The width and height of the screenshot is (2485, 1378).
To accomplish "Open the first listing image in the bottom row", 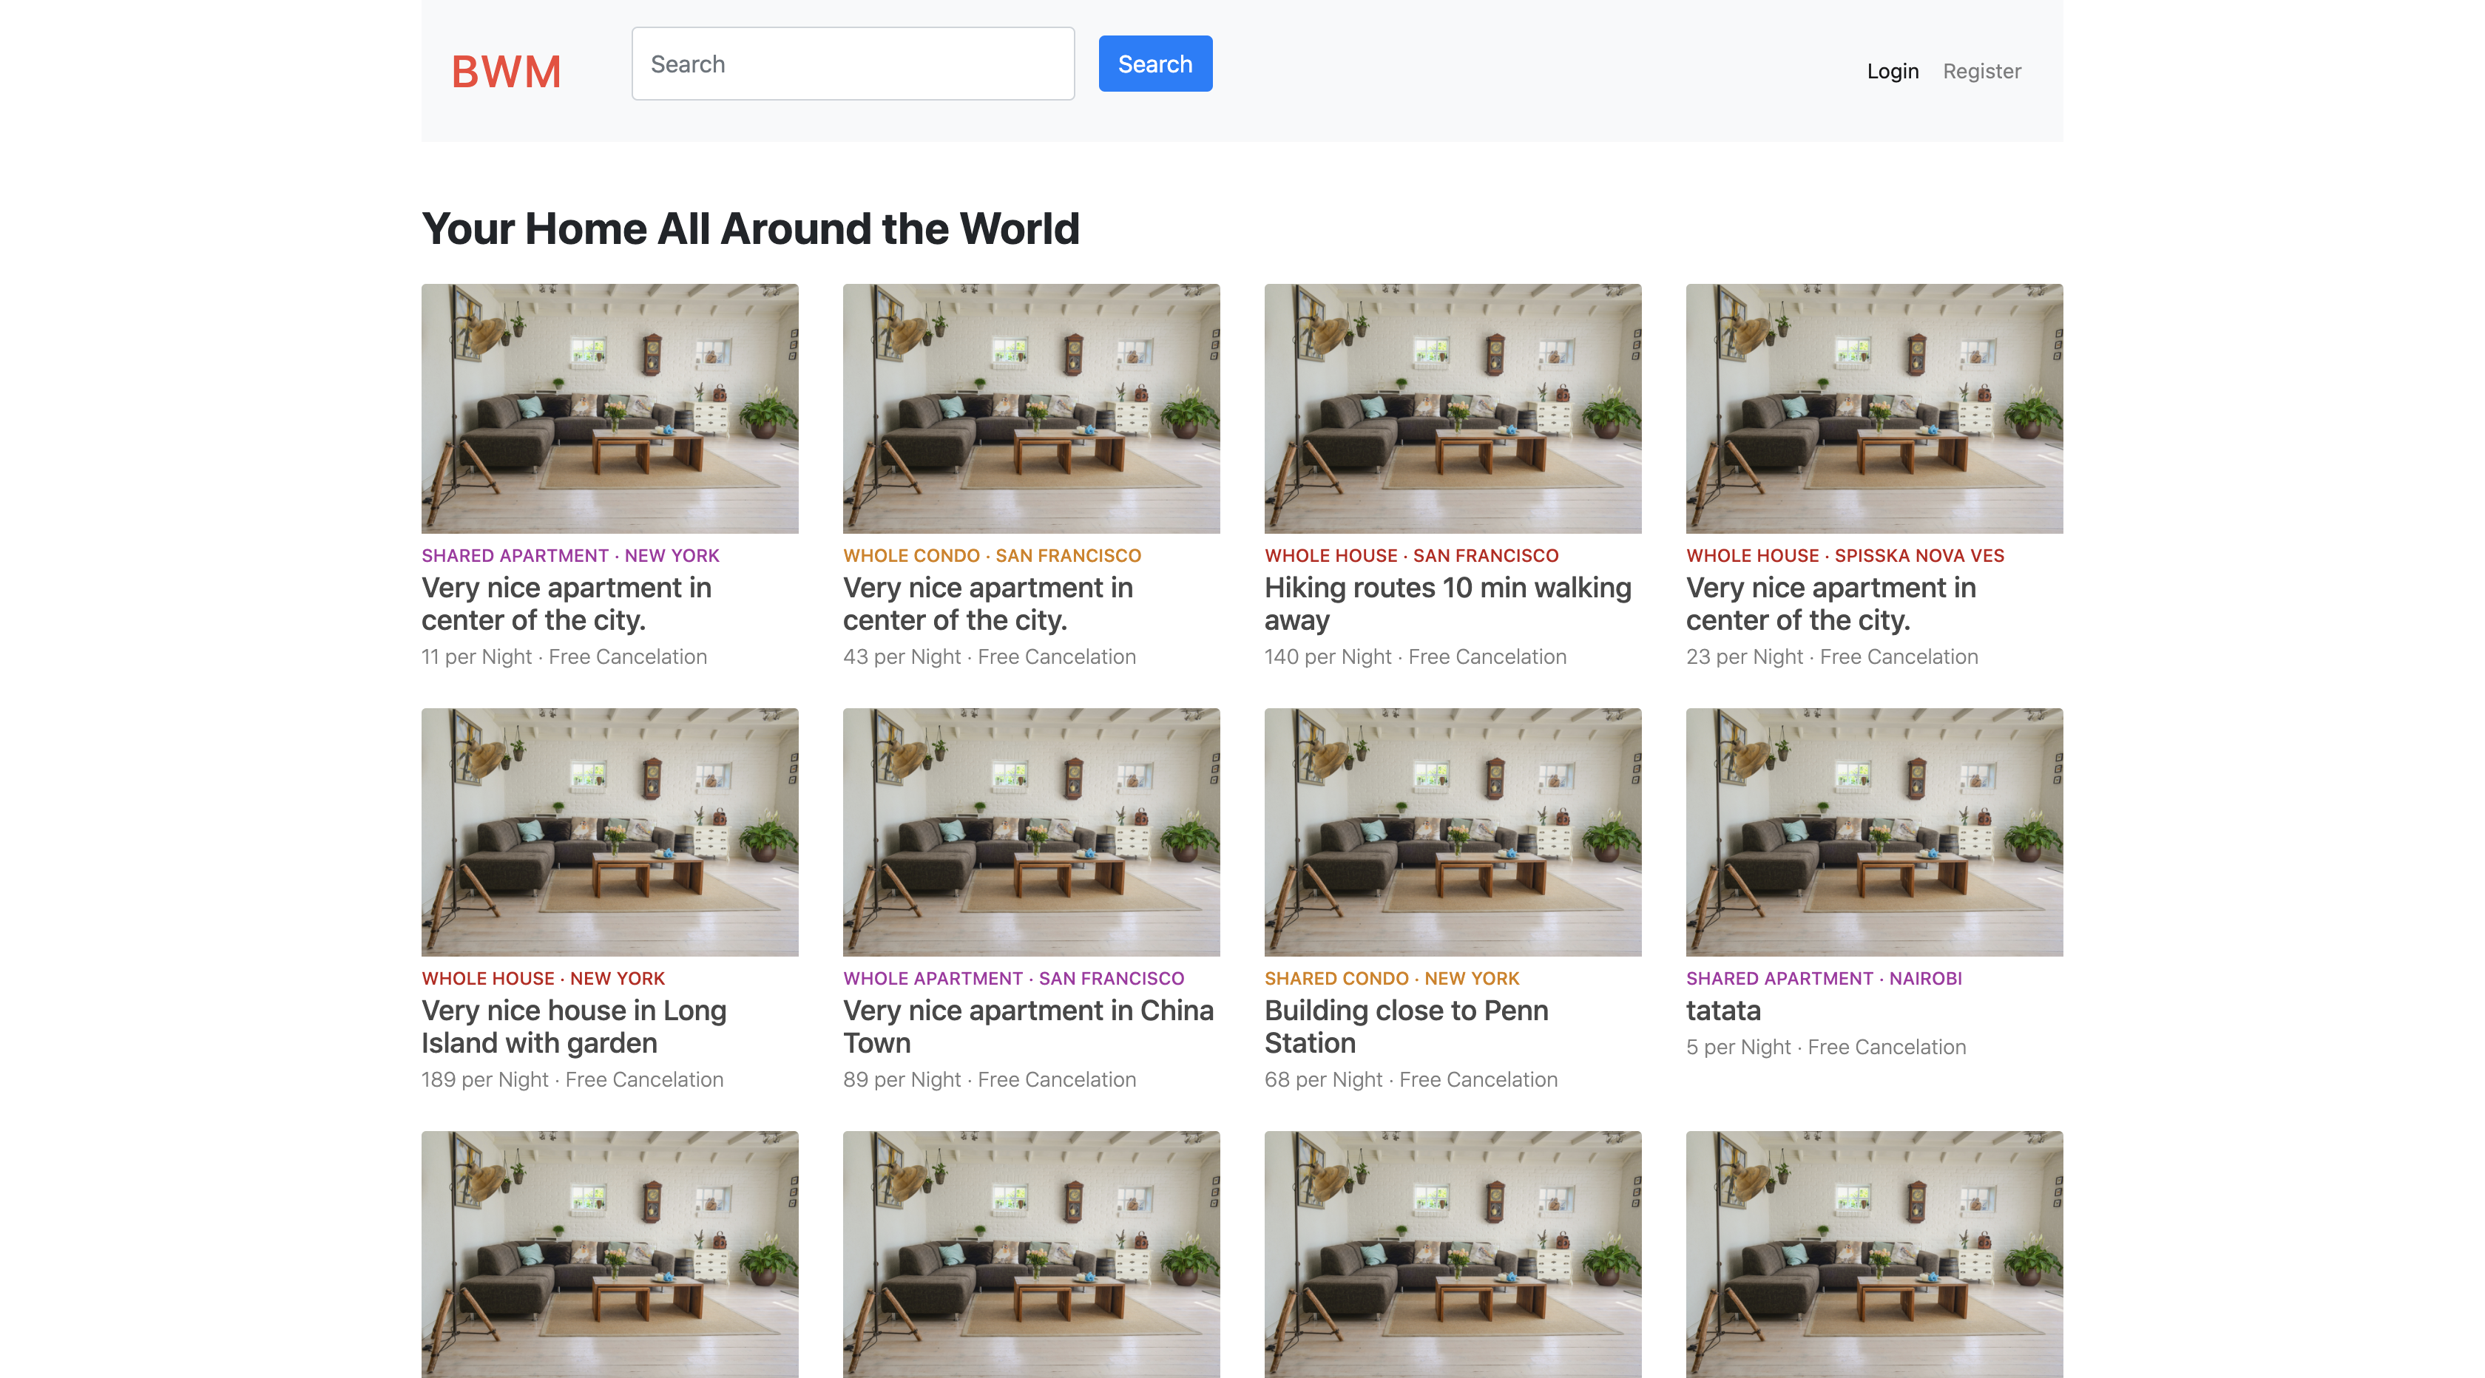I will click(x=609, y=1254).
